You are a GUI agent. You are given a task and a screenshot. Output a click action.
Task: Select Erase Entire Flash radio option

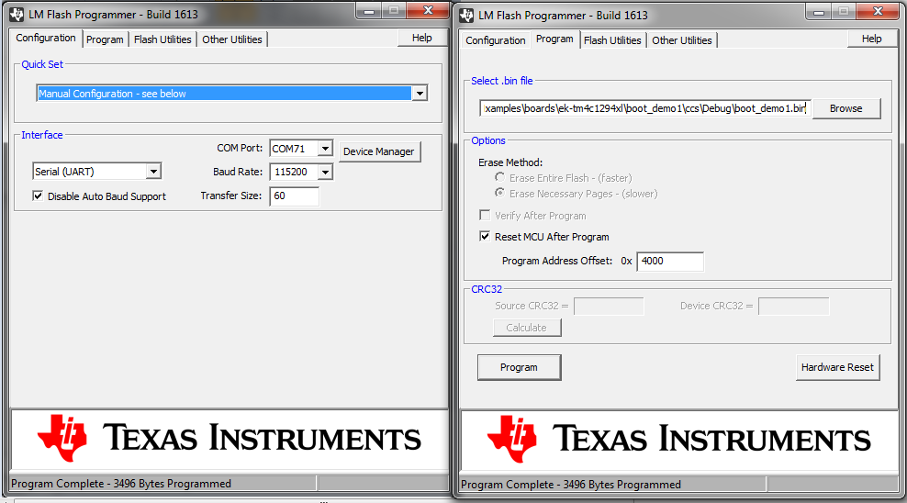[499, 177]
